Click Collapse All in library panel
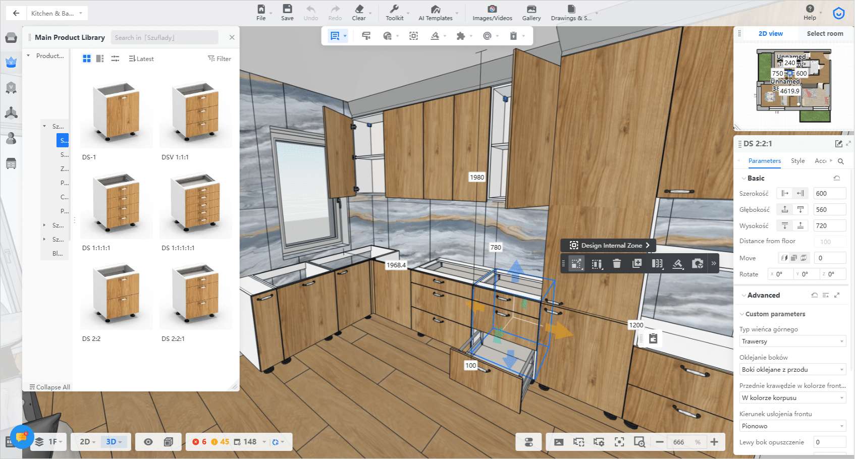855x459 pixels. click(x=50, y=387)
